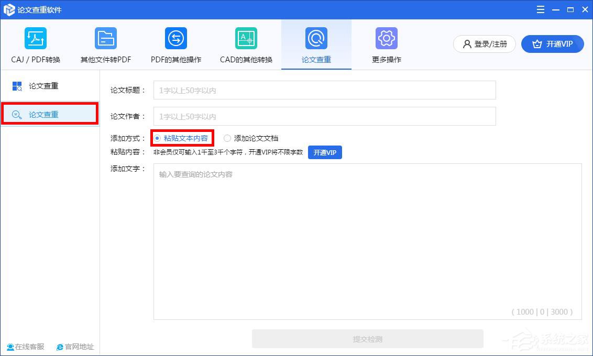Open the 在线客服 link
Viewport: 593px width, 356px height.
[x=26, y=347]
